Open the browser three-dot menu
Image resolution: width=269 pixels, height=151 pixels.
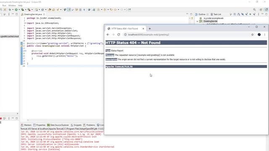click(x=265, y=34)
